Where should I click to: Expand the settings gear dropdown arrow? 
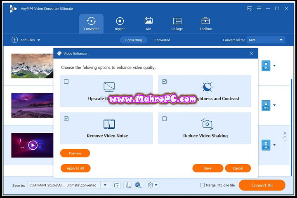click(x=156, y=185)
